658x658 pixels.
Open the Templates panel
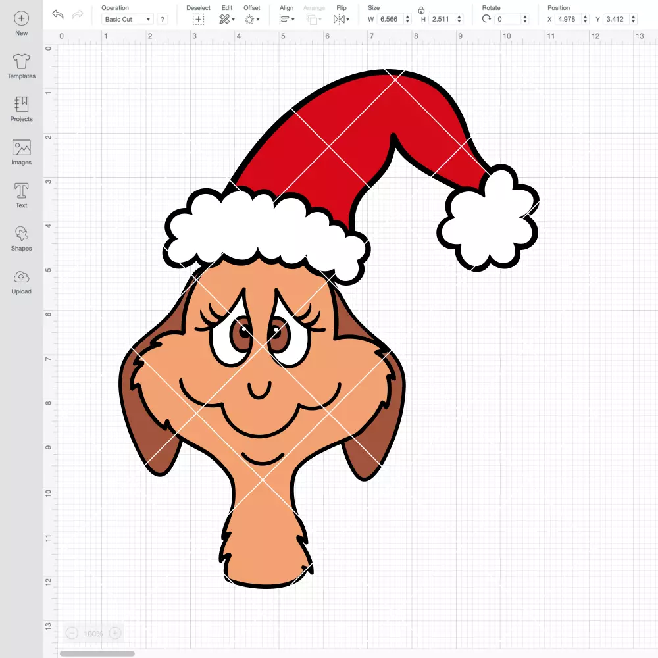pyautogui.click(x=22, y=66)
